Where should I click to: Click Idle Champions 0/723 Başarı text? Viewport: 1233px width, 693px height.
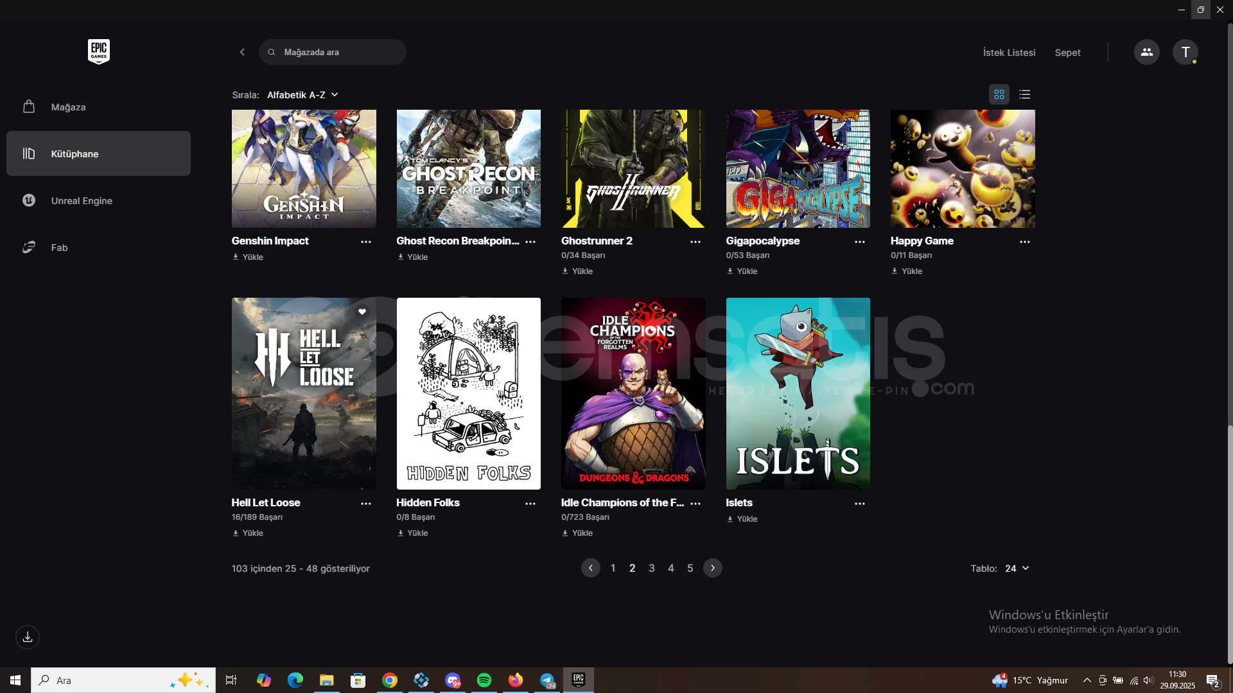pos(585,517)
